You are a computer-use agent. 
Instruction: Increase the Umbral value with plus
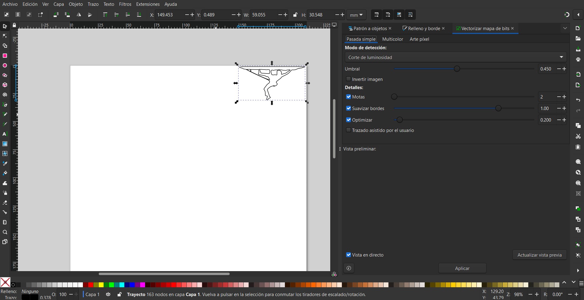tap(564, 69)
